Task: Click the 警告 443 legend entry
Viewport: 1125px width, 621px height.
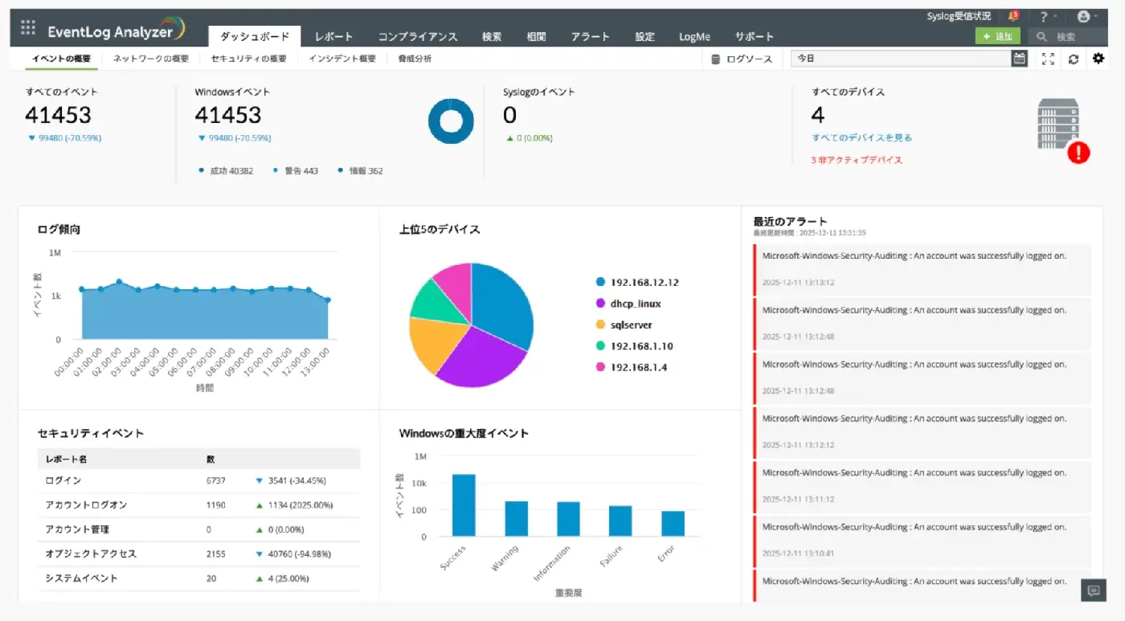Action: point(296,171)
